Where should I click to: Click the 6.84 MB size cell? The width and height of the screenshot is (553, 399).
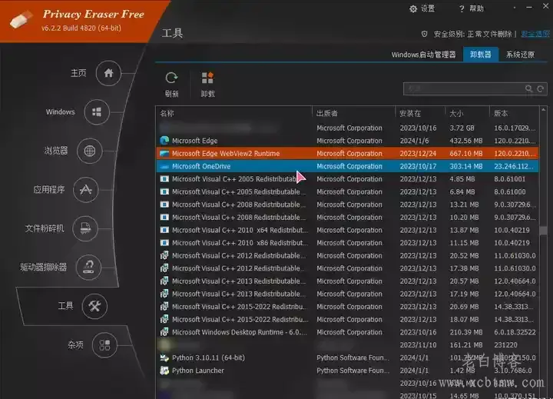[462, 191]
